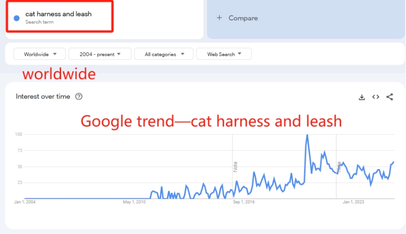Expand the Web Search type dropdown
Viewport: 406px width, 234px height.
224,54
